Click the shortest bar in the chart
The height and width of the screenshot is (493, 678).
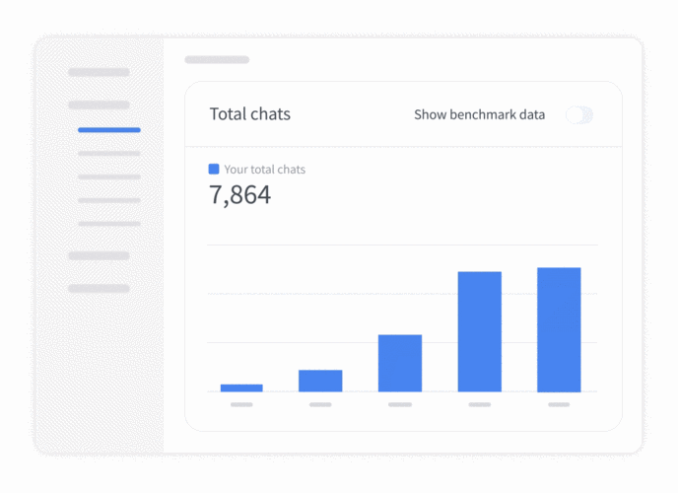pyautogui.click(x=241, y=387)
